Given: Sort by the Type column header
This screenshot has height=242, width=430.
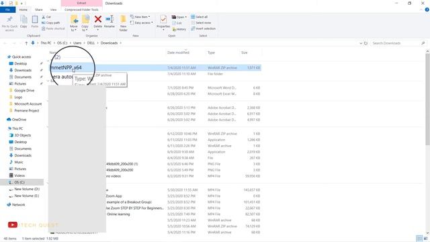Looking at the screenshot, I should click(211, 52).
